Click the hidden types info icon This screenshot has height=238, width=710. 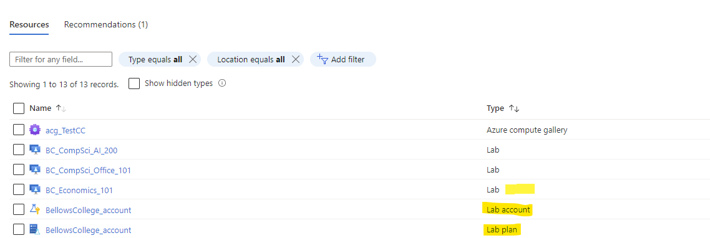pos(222,83)
